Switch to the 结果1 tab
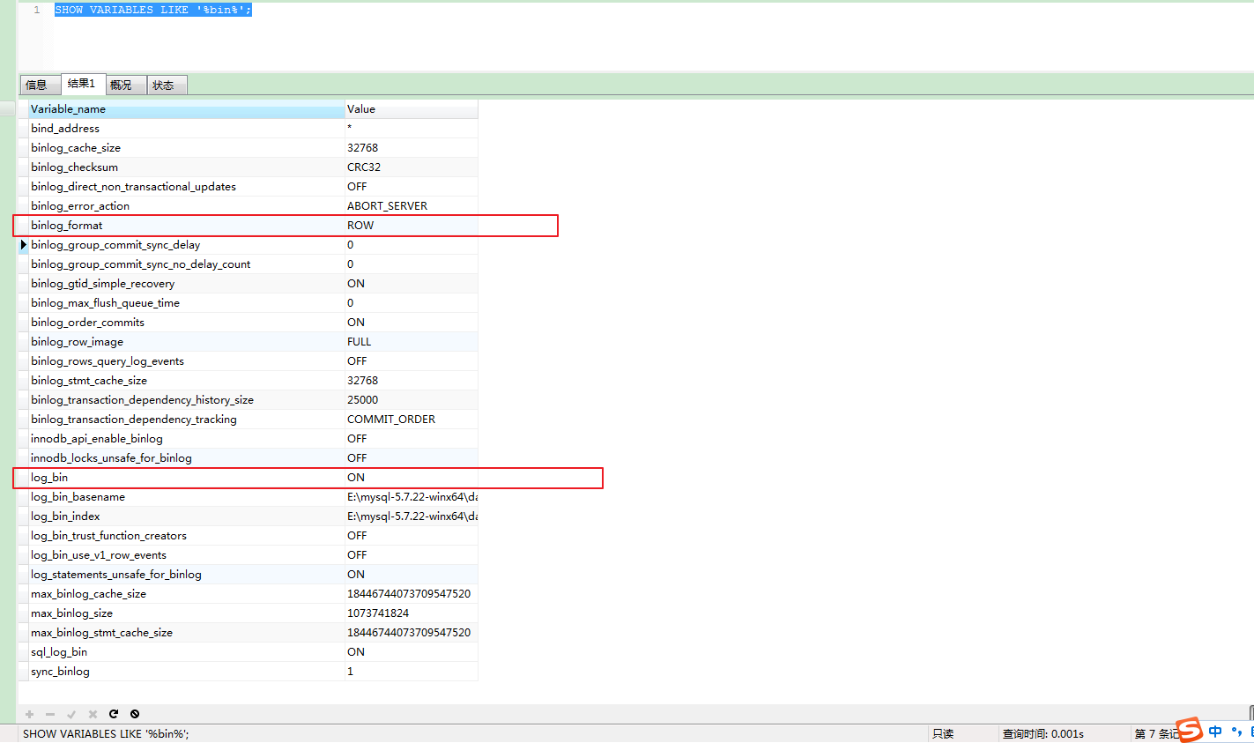The height and width of the screenshot is (743, 1254). coord(82,84)
